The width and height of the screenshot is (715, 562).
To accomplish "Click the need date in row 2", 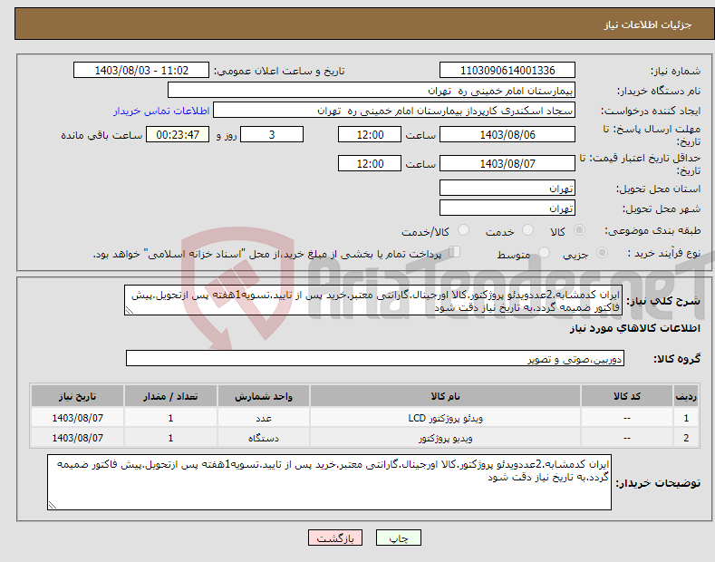I will [78, 438].
